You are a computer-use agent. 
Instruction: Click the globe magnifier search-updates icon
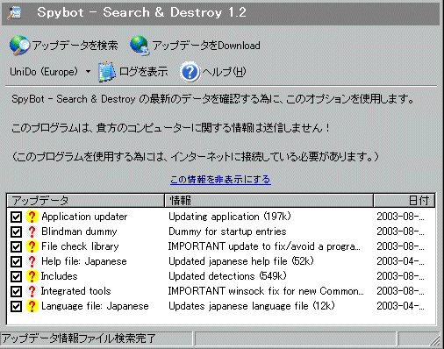click(19, 46)
